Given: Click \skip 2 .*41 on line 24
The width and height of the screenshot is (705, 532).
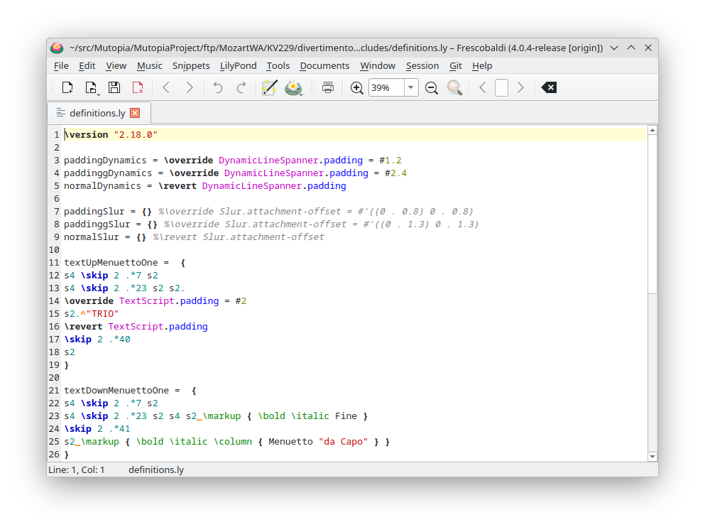Looking at the screenshot, I should pos(97,429).
